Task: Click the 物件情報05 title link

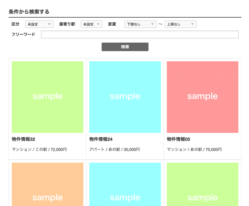Action: (x=178, y=139)
